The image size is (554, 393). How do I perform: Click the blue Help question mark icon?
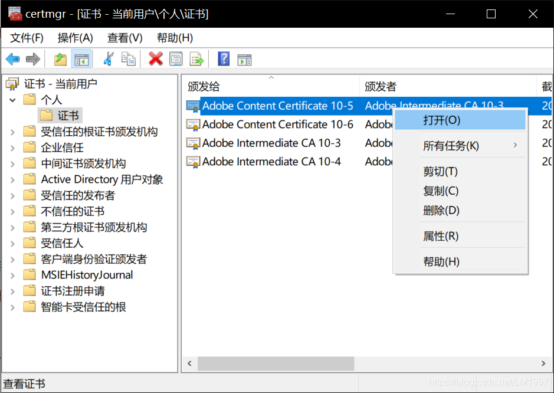point(224,59)
